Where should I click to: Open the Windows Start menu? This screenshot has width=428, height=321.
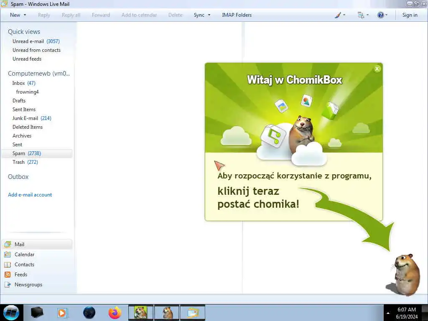coord(11,313)
